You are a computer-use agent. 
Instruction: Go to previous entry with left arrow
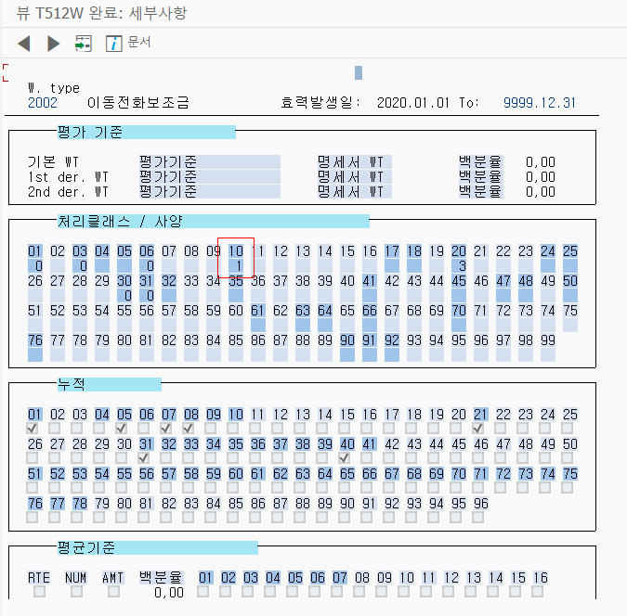tap(24, 44)
